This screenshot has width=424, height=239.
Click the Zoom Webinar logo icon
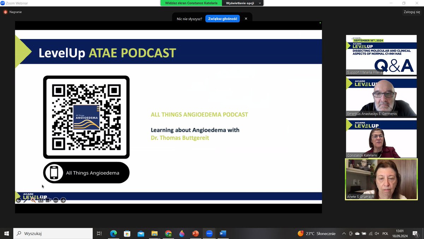coord(3,3)
